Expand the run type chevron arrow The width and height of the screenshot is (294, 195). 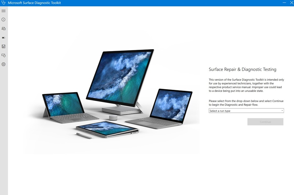coord(282,110)
